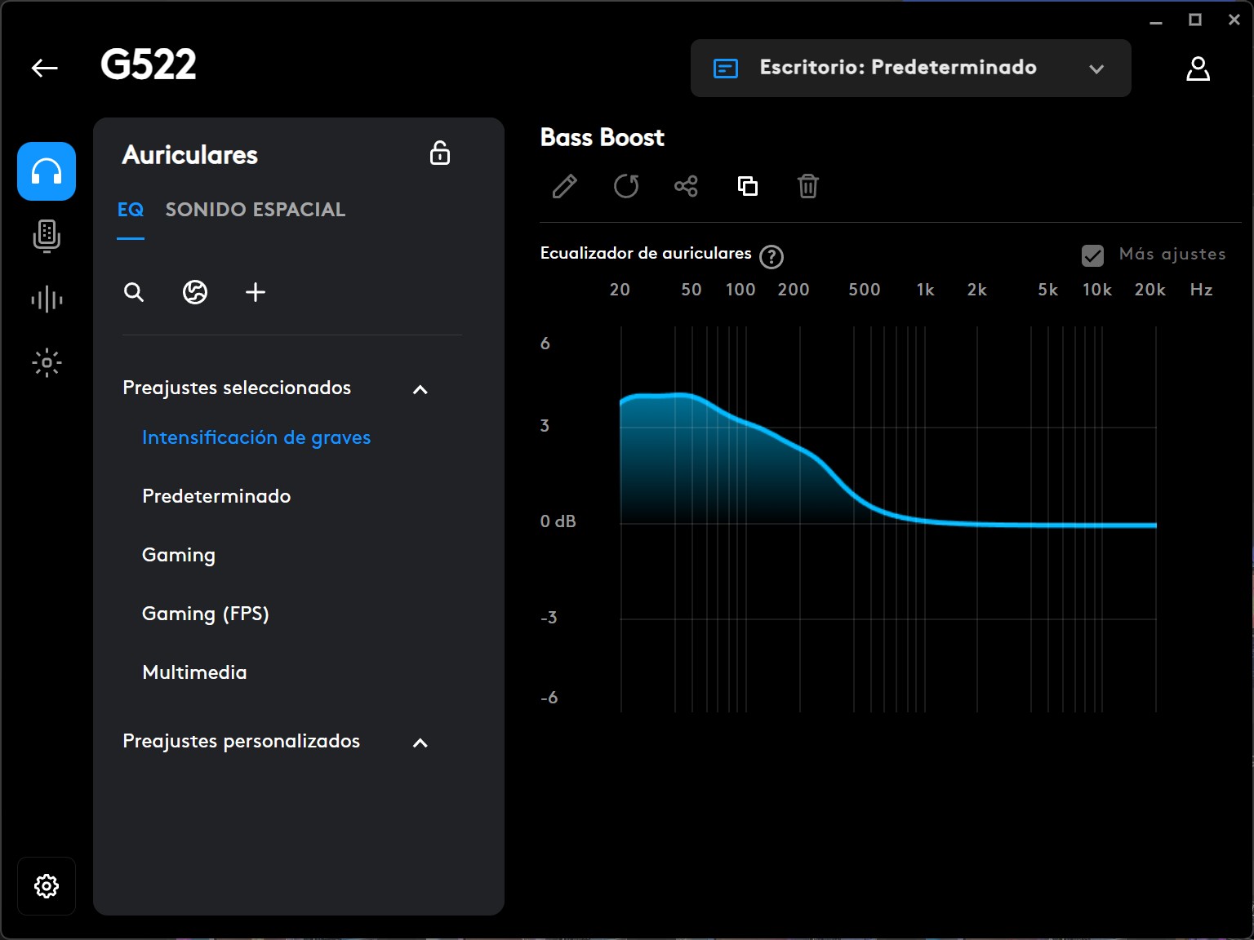This screenshot has width=1254, height=940.
Task: Click the user account icon
Action: [x=1198, y=69]
